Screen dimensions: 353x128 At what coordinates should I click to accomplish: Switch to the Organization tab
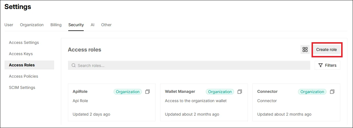click(x=32, y=25)
